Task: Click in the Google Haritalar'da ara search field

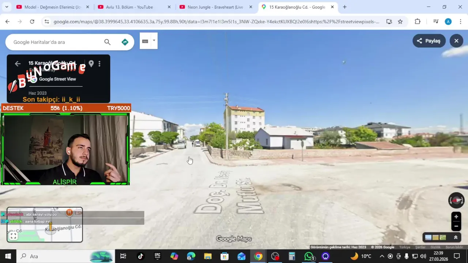Action: point(55,42)
